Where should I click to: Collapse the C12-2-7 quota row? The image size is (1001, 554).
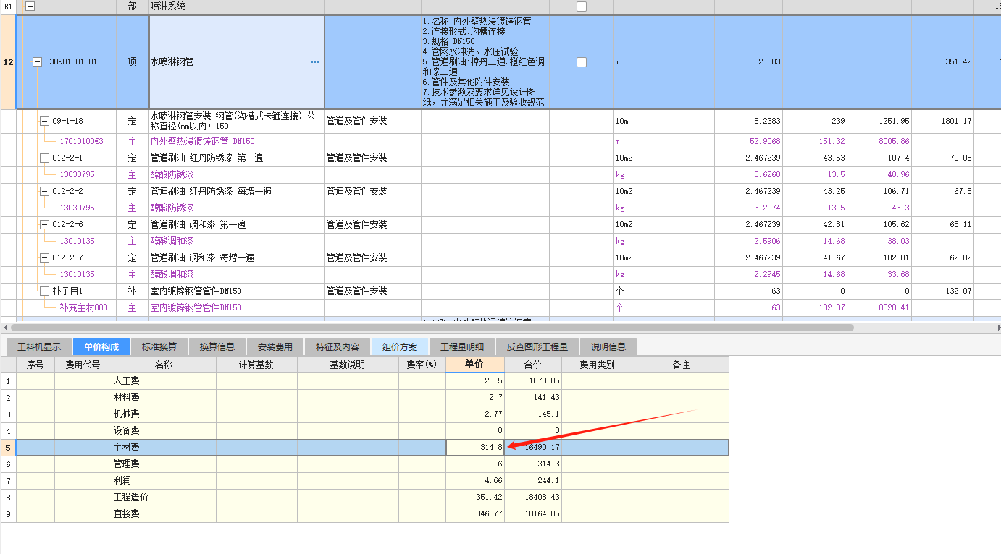coord(44,257)
